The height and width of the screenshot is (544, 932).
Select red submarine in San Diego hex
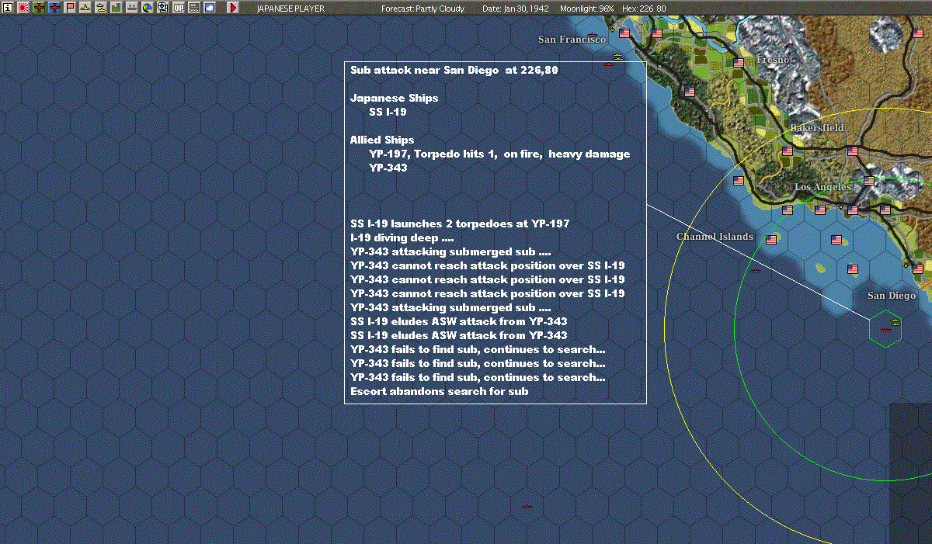click(x=885, y=330)
